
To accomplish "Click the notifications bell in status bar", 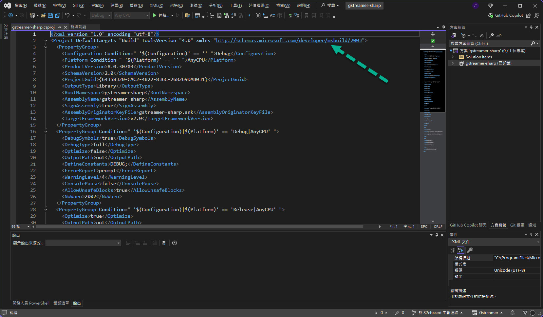I will 513,313.
